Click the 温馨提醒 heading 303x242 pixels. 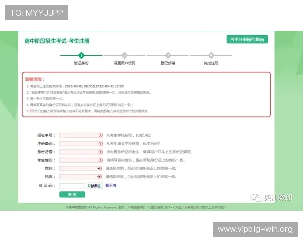(x=35, y=79)
